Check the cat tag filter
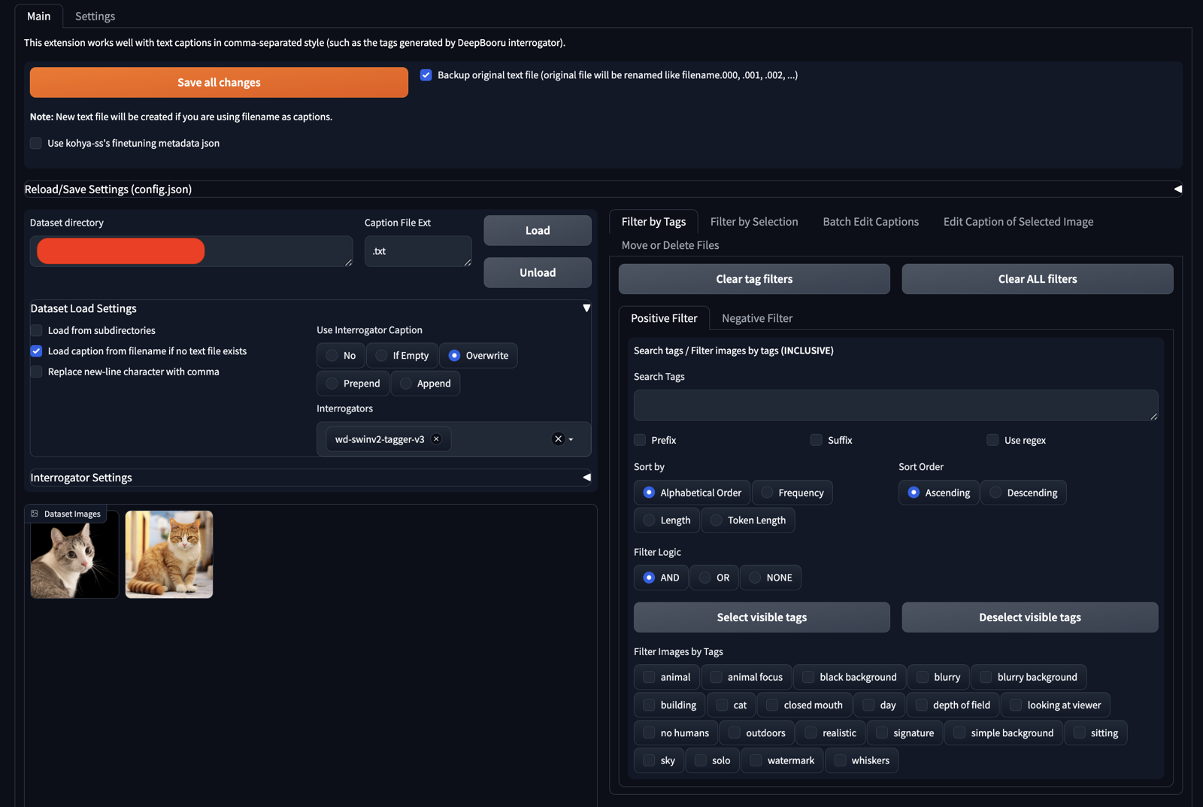 732,705
